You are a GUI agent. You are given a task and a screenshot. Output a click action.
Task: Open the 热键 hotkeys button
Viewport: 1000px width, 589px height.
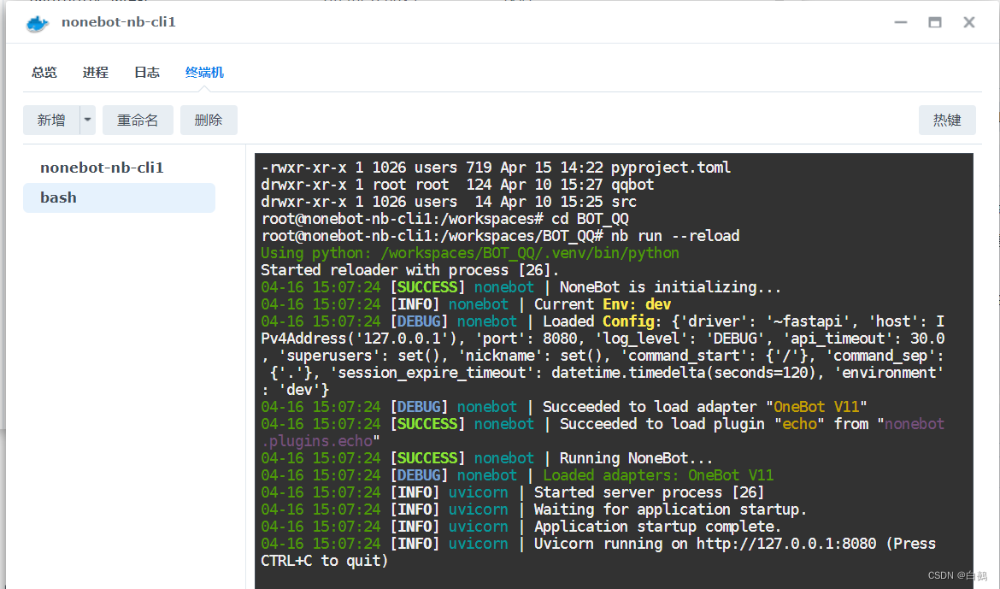click(x=946, y=120)
